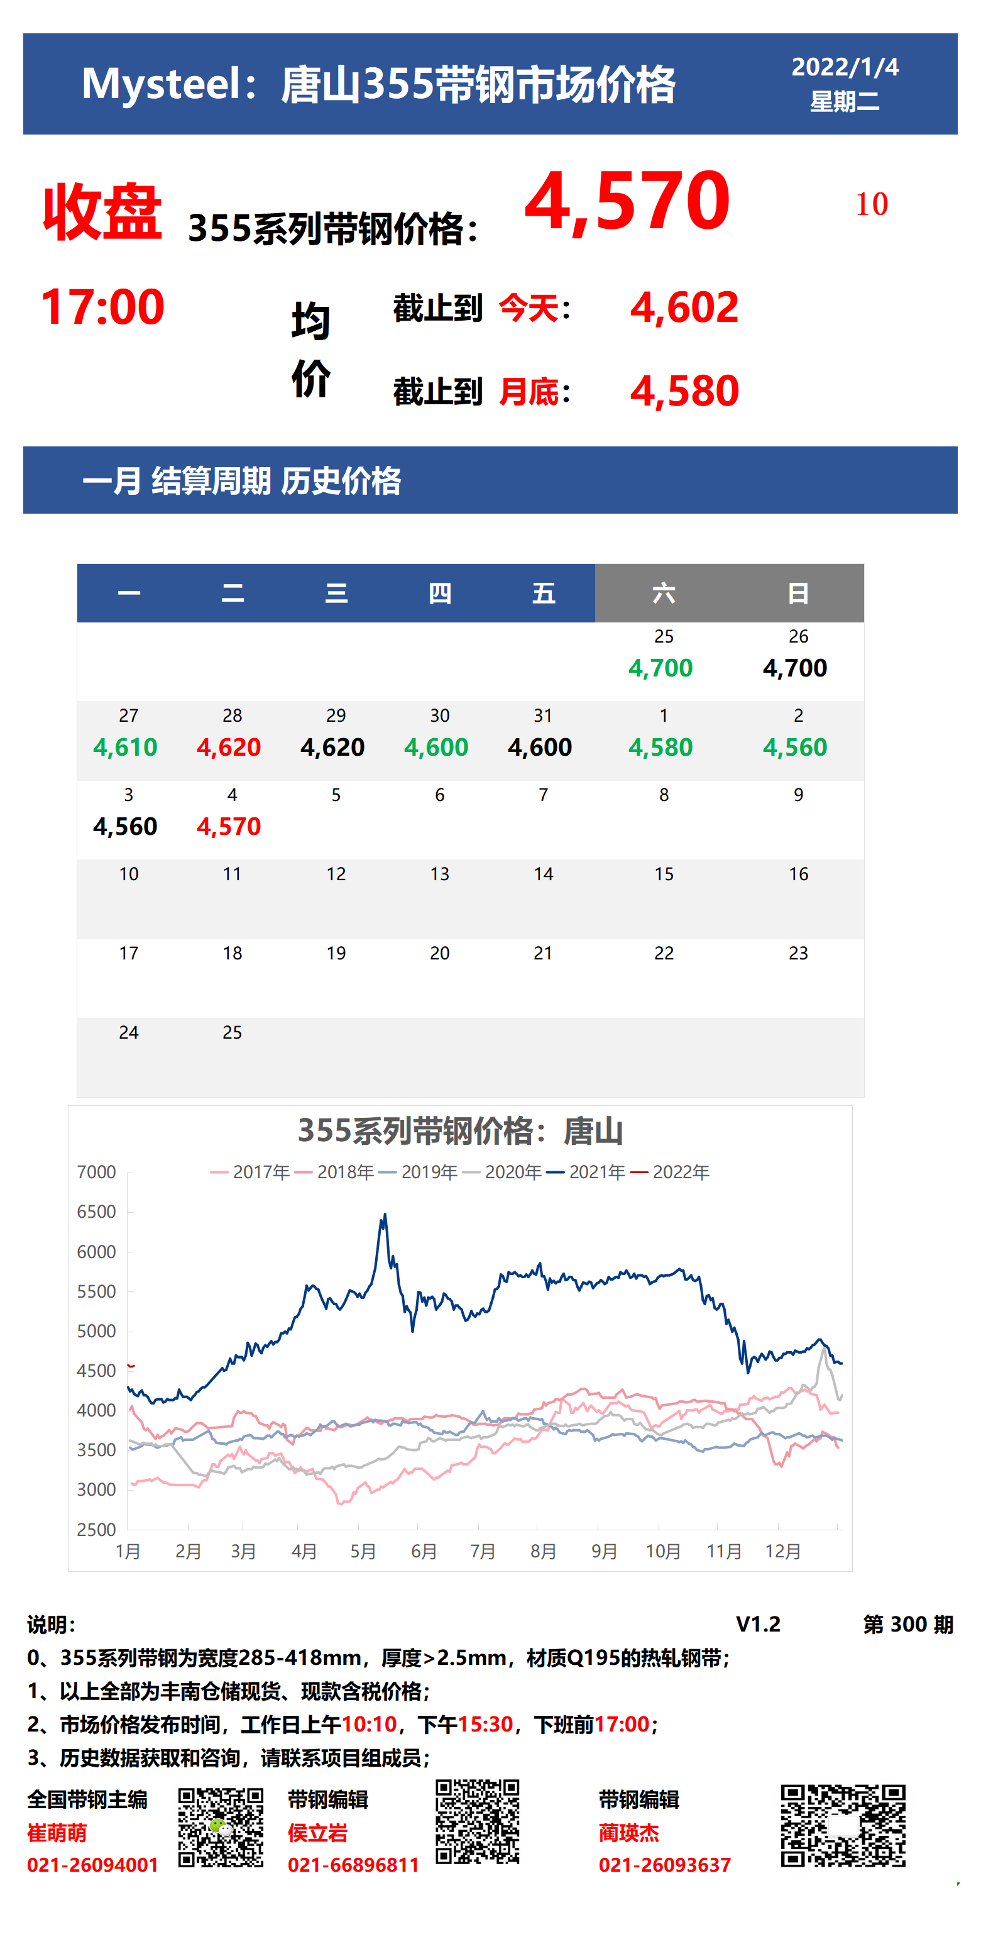Image resolution: width=981 pixels, height=1939 pixels.
Task: Click the 4500 y-axis label
Action: coord(96,1371)
